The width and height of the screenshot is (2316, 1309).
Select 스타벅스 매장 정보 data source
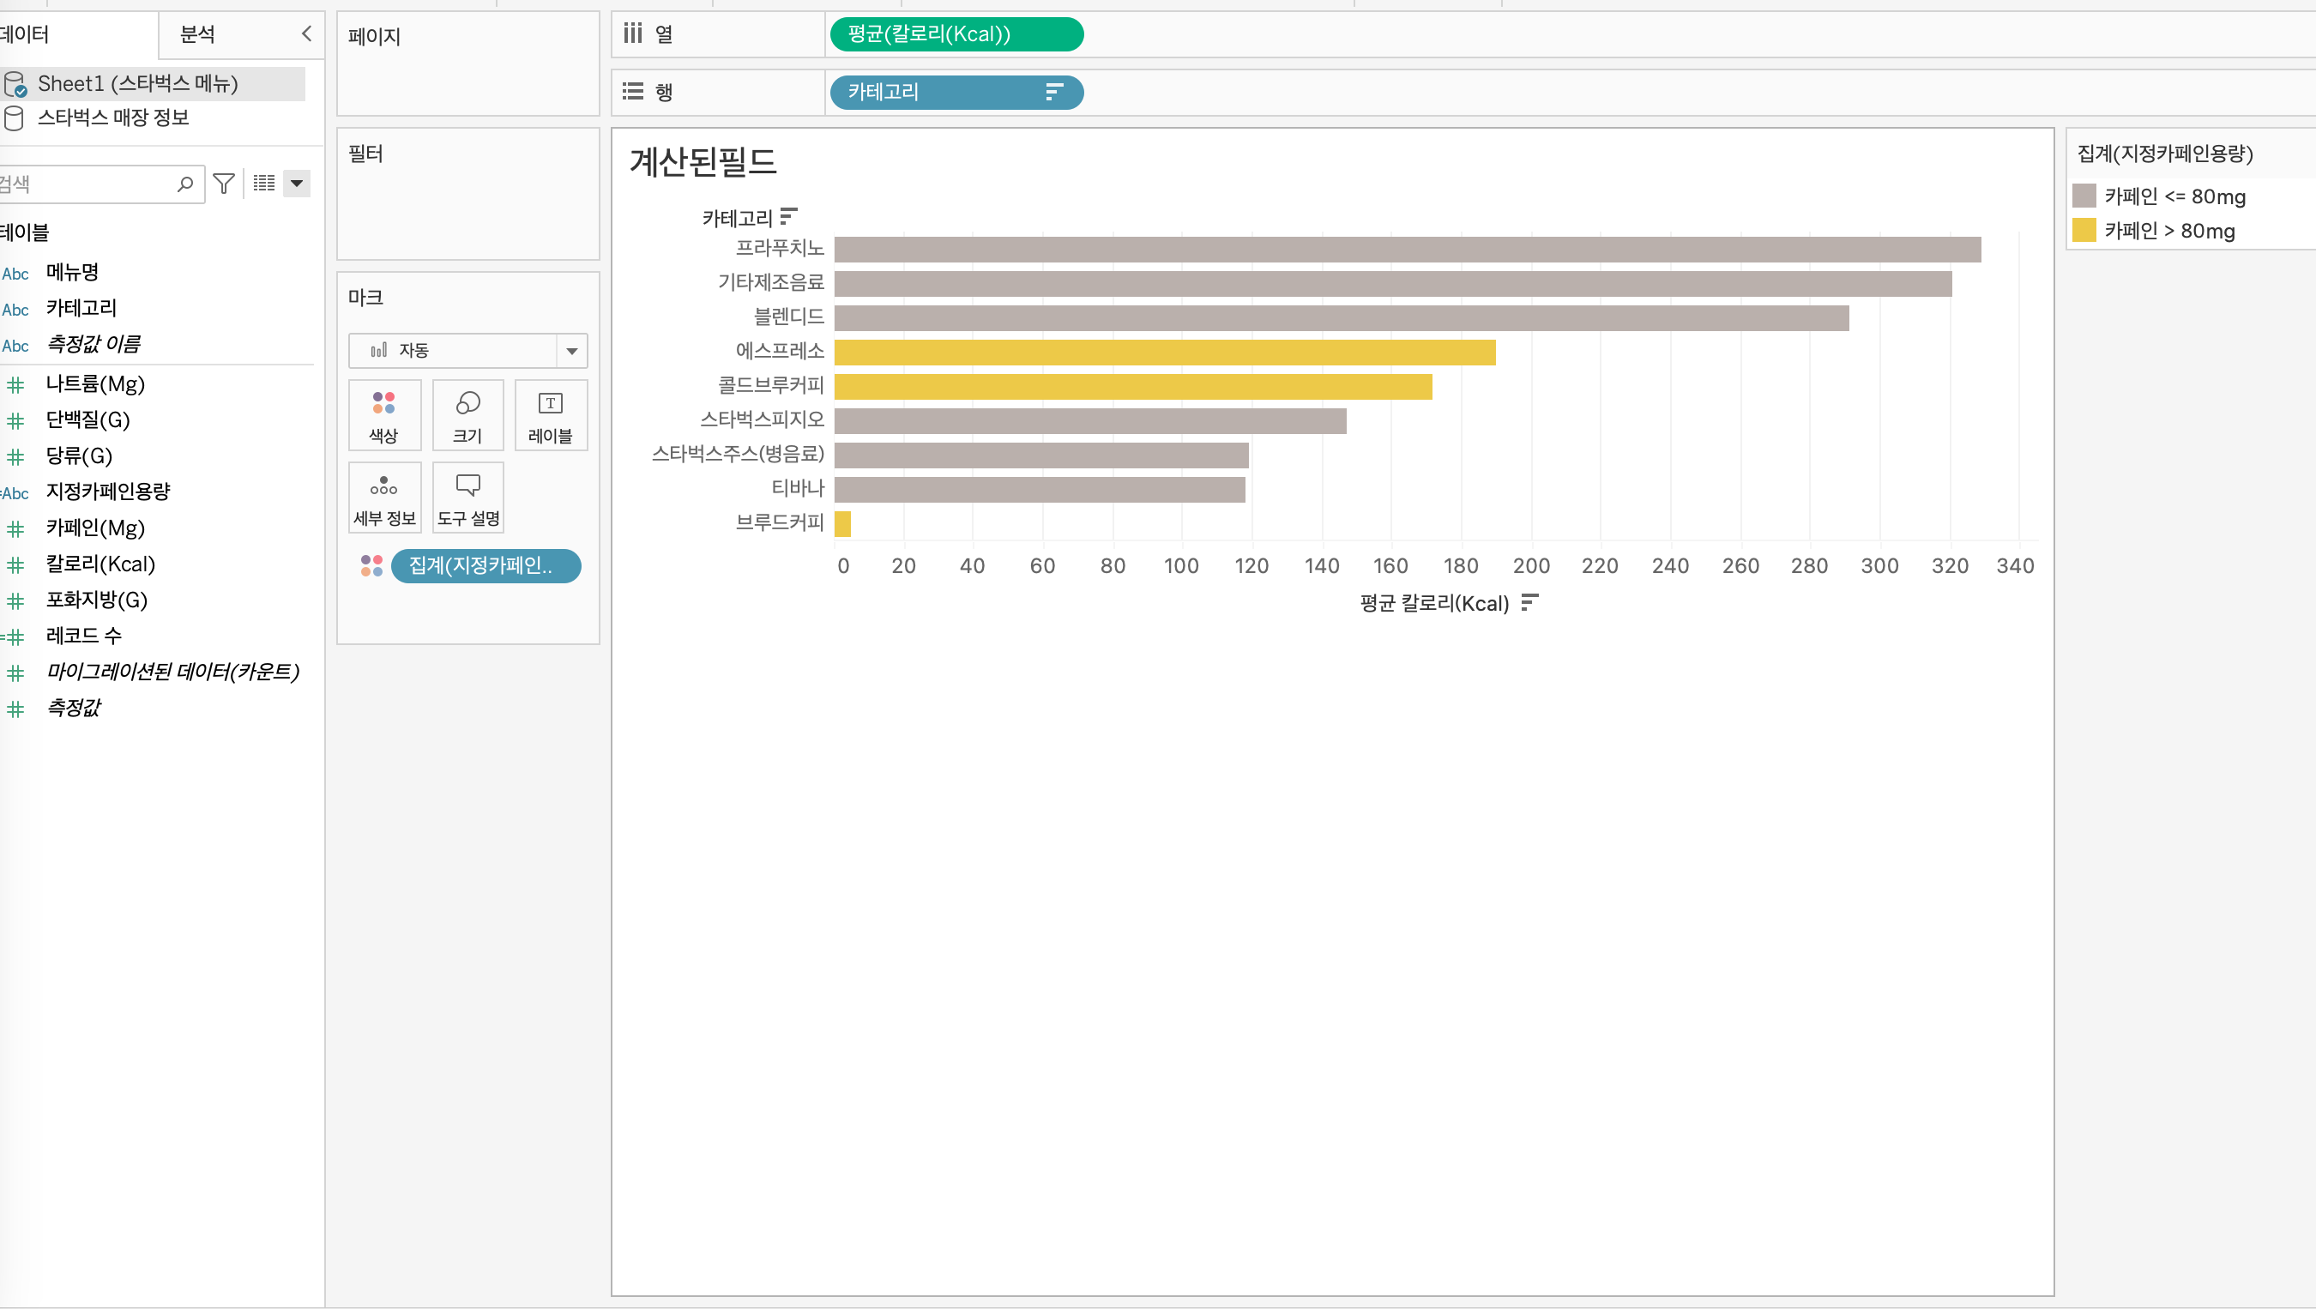point(112,118)
